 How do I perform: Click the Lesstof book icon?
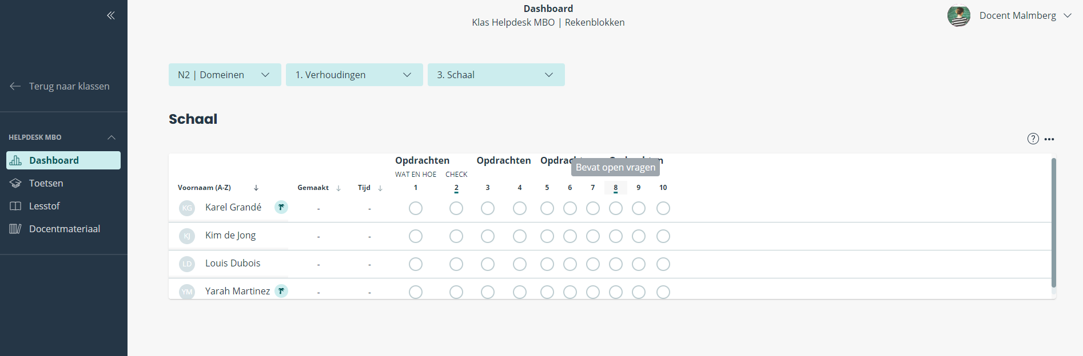15,206
